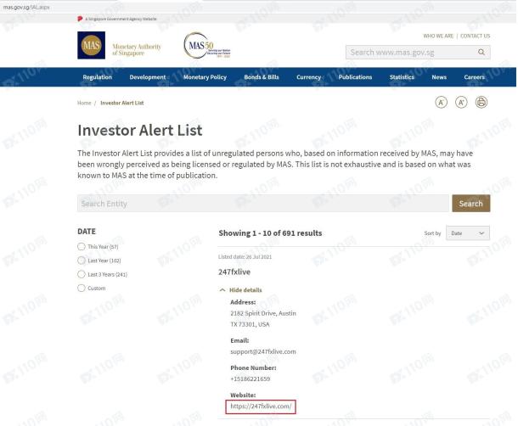Select the Last 3 Years (241) filter
The image size is (518, 426).
click(x=82, y=274)
